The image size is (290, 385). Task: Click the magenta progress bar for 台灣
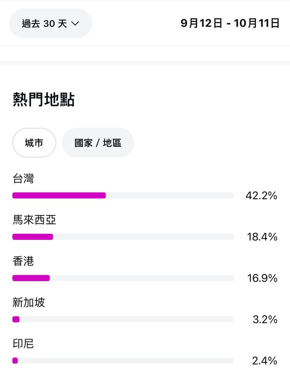(59, 196)
